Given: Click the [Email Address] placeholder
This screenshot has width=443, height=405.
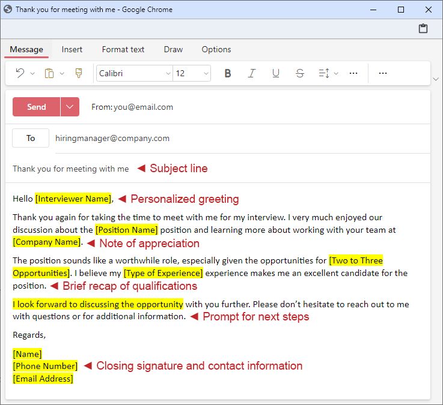Looking at the screenshot, I should [x=43, y=379].
